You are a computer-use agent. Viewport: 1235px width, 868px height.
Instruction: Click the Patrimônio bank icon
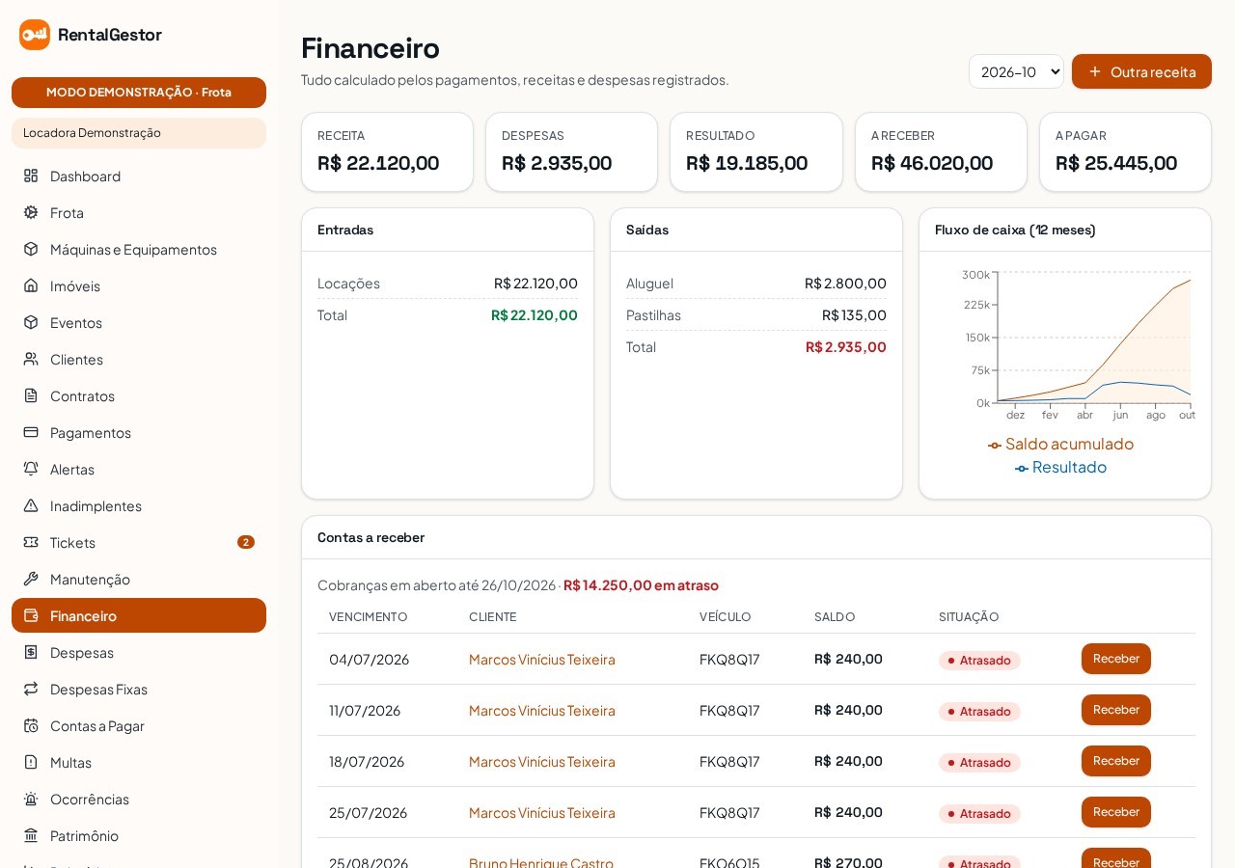[31, 835]
